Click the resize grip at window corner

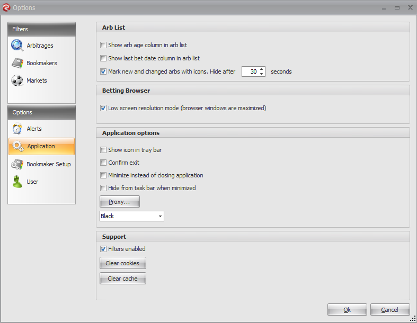click(413, 318)
